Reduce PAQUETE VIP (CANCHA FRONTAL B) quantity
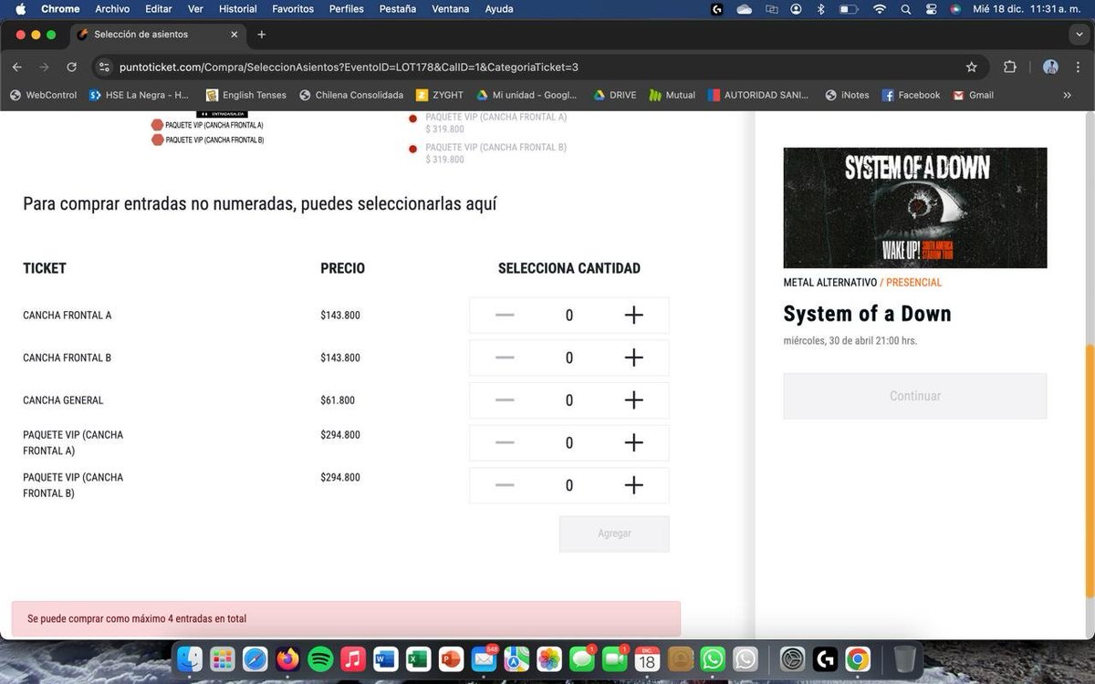The height and width of the screenshot is (684, 1095). pyautogui.click(x=505, y=485)
